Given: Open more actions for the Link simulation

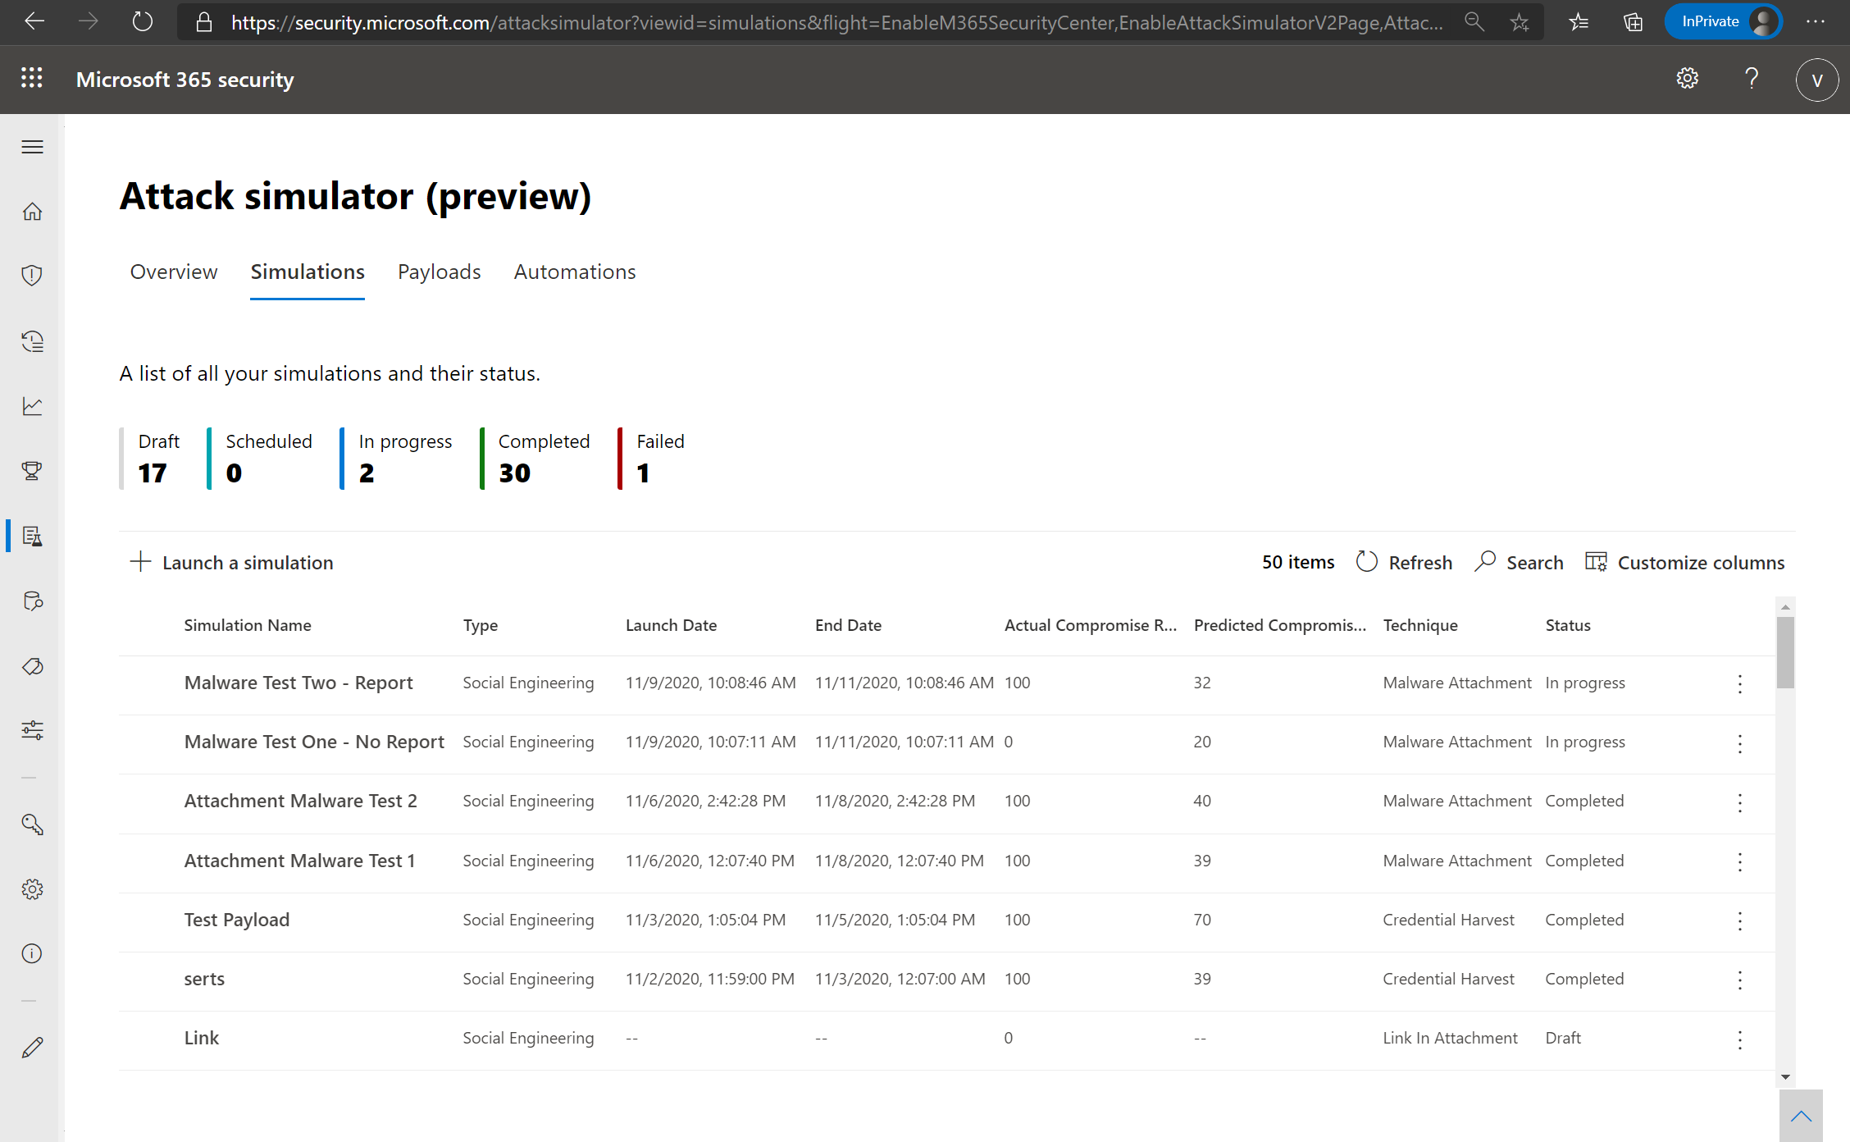Looking at the screenshot, I should [1739, 1039].
